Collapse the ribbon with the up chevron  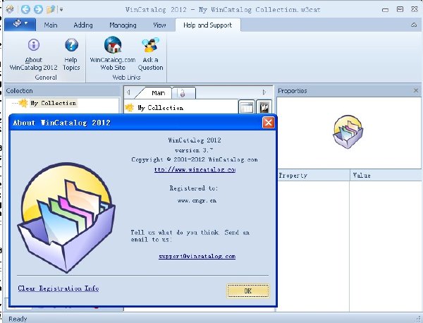414,25
